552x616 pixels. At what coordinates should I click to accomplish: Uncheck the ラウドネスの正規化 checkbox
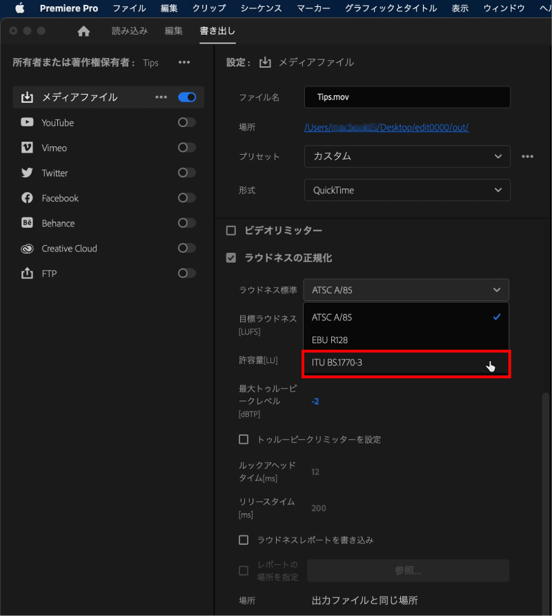[231, 258]
